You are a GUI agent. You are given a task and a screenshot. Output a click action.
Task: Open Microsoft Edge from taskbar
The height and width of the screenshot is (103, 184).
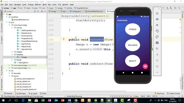coord(23,100)
